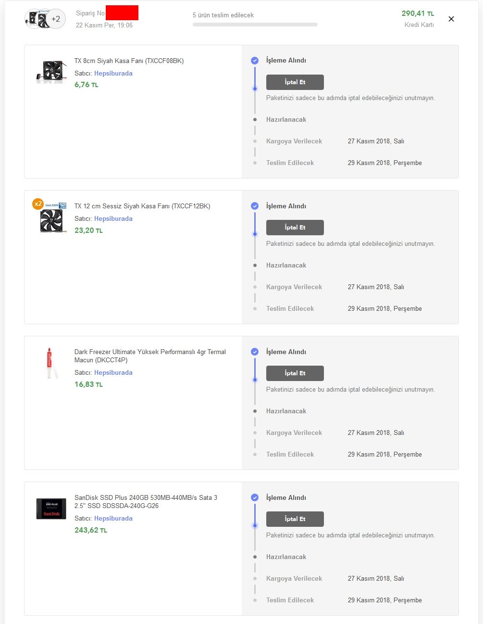Click the +2 more products badge
The image size is (483, 624).
pos(56,19)
